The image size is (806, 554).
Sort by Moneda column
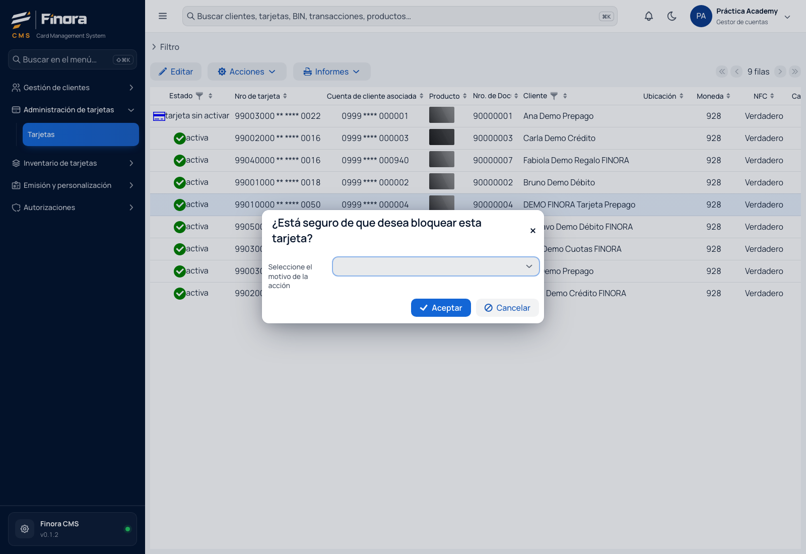click(x=728, y=96)
